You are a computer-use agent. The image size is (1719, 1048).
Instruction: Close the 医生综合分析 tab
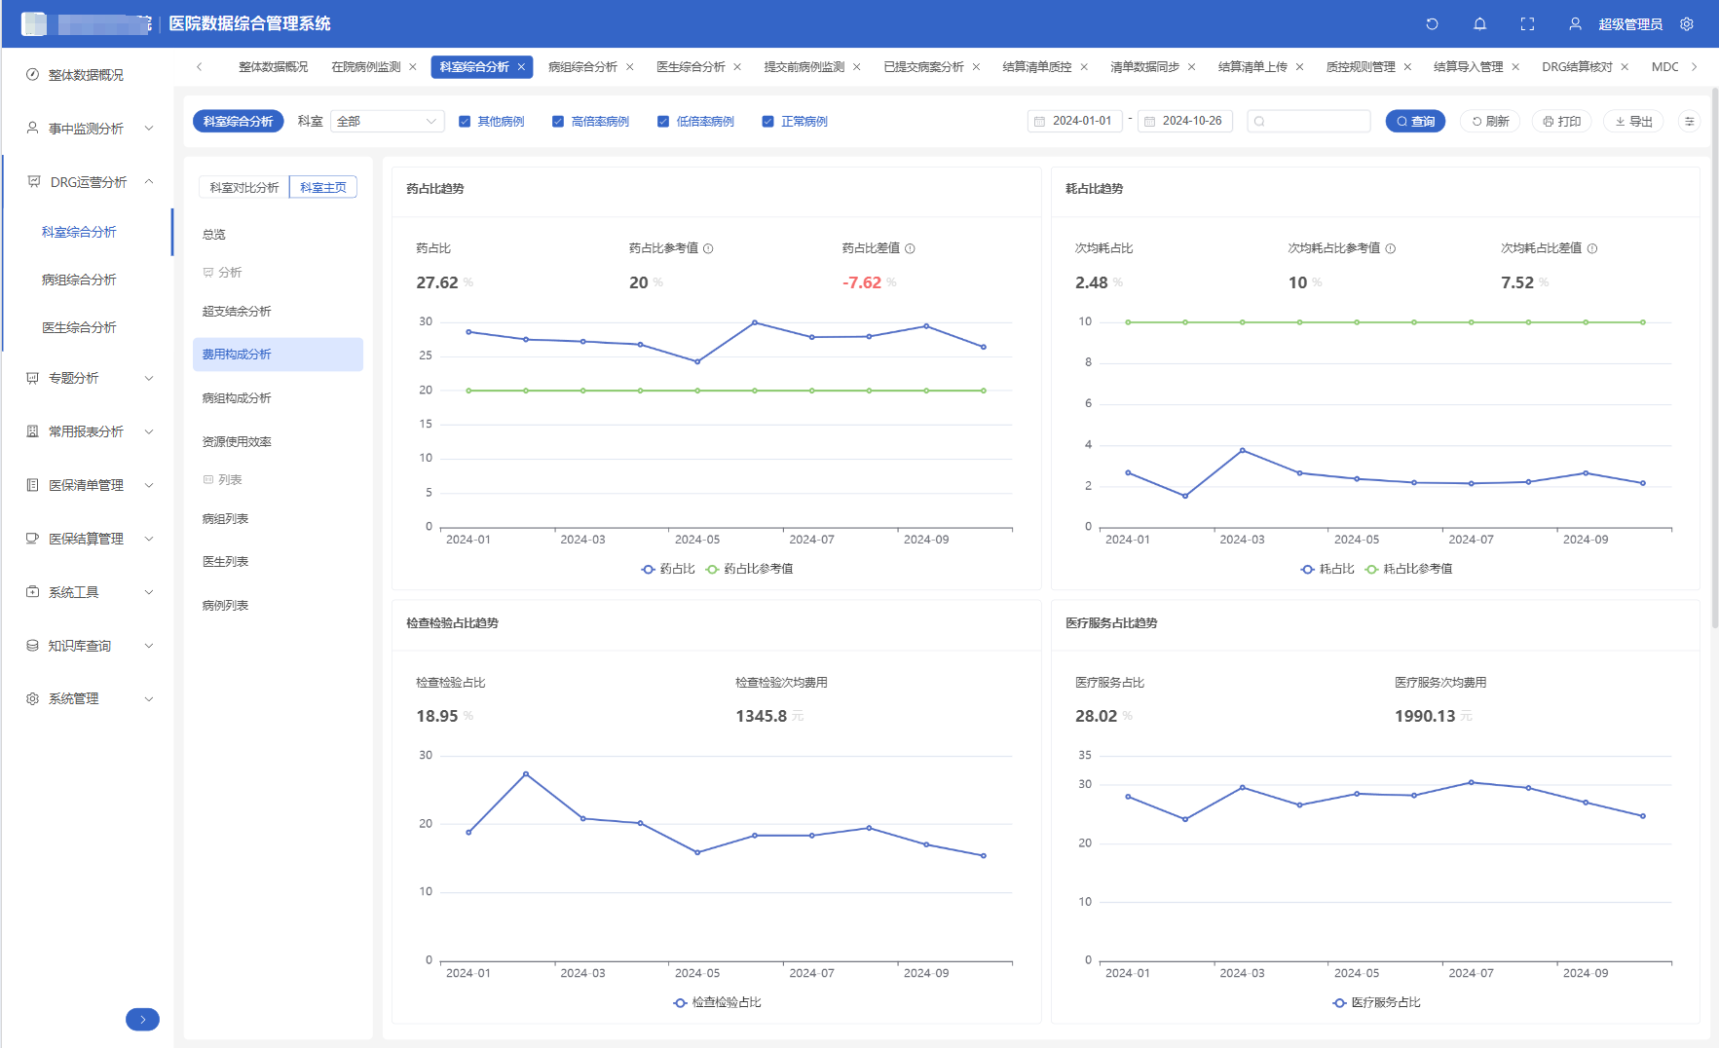[x=737, y=67]
